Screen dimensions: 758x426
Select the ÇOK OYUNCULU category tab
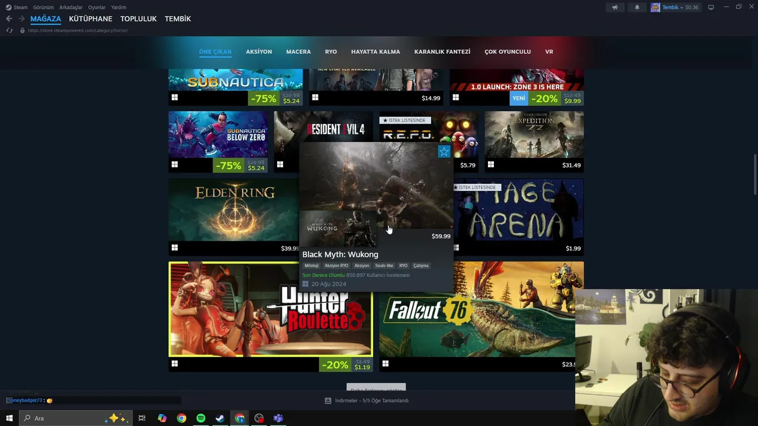(x=508, y=51)
